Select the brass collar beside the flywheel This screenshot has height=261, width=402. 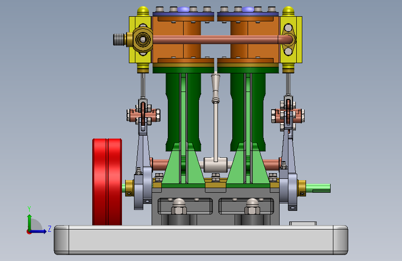[x=129, y=188]
